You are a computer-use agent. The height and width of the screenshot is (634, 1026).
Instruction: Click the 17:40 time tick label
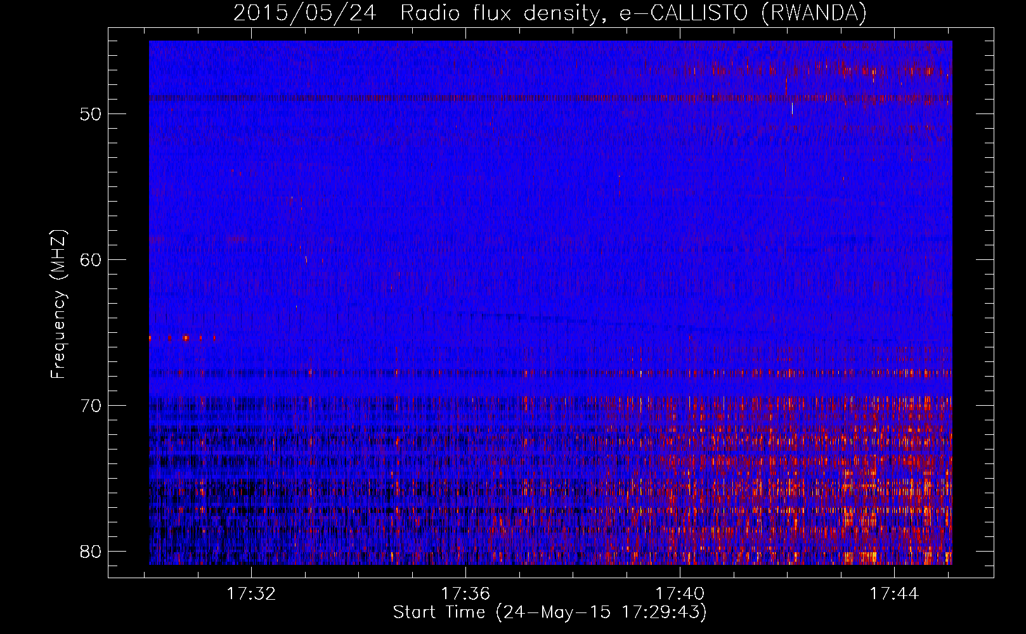coord(680,594)
